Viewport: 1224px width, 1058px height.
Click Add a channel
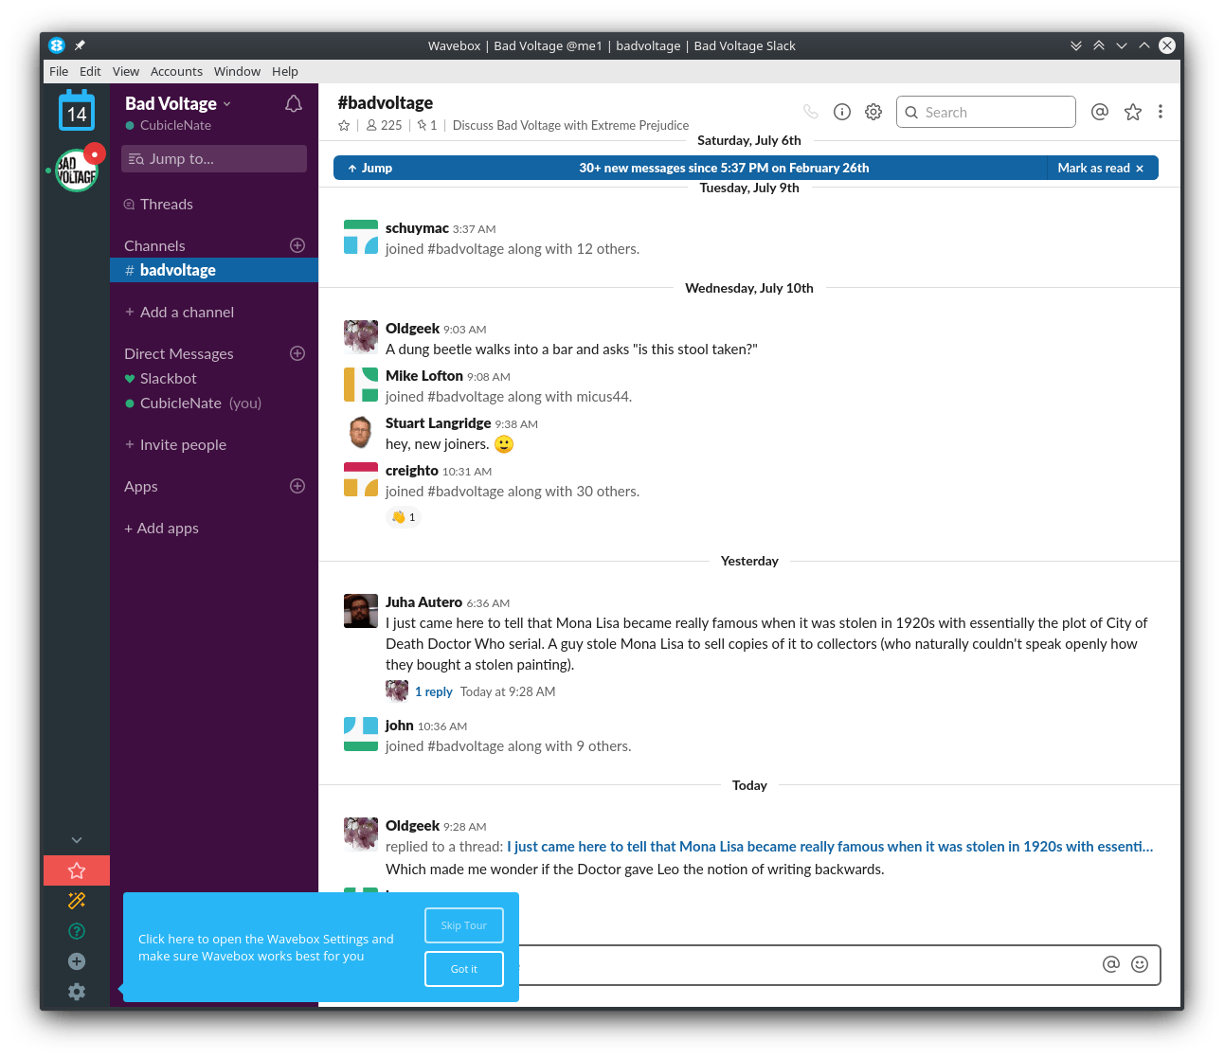[x=179, y=313]
